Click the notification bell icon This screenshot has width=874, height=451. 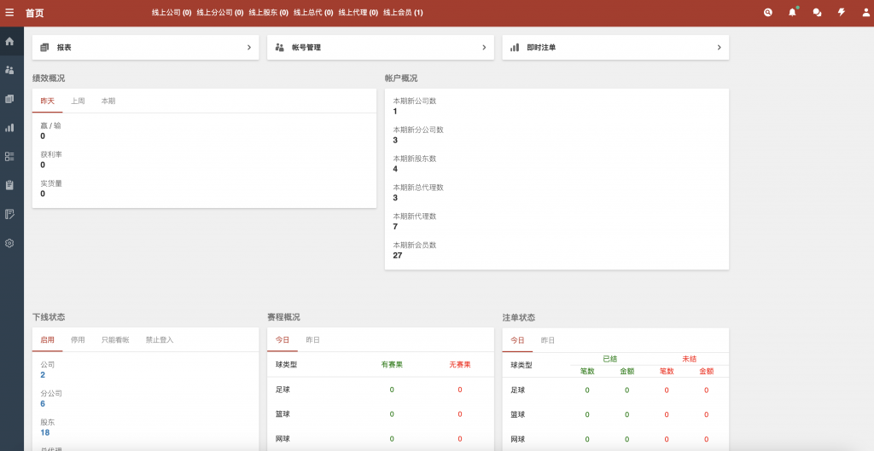[x=792, y=13]
